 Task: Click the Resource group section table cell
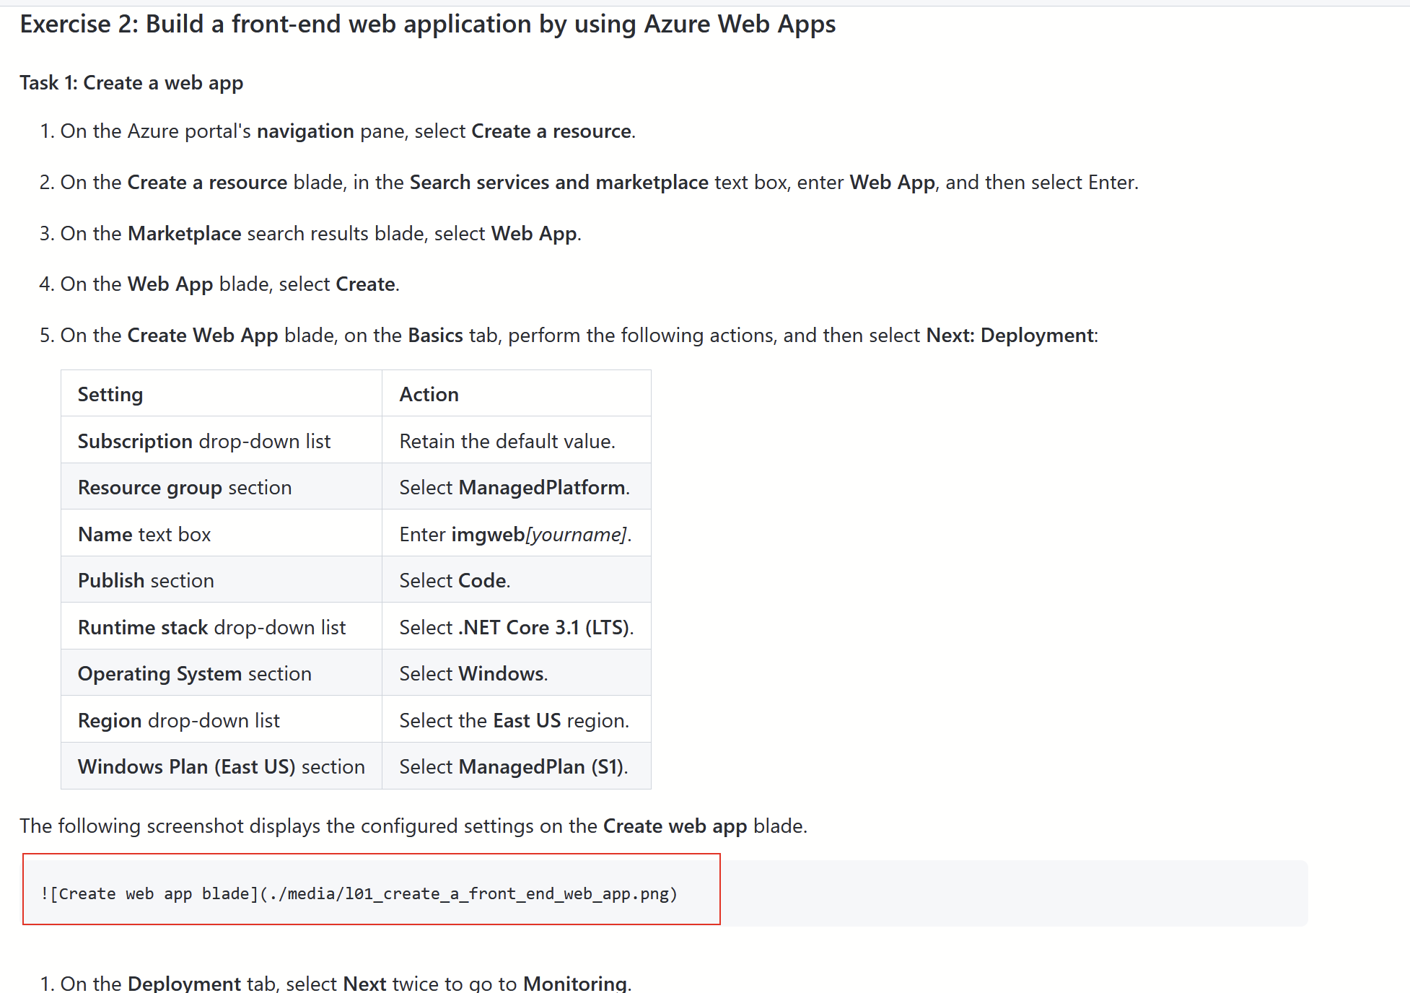pos(185,486)
